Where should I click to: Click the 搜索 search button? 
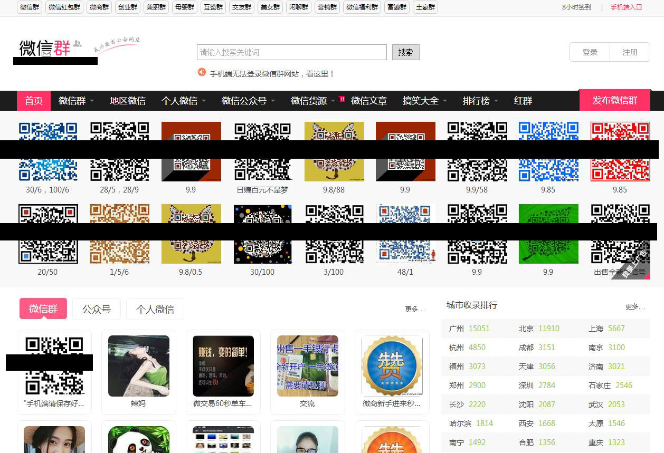coord(405,52)
